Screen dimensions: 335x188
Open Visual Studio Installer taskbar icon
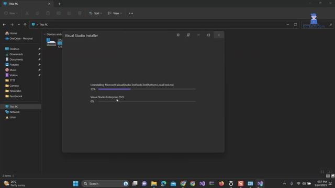(x=260, y=183)
